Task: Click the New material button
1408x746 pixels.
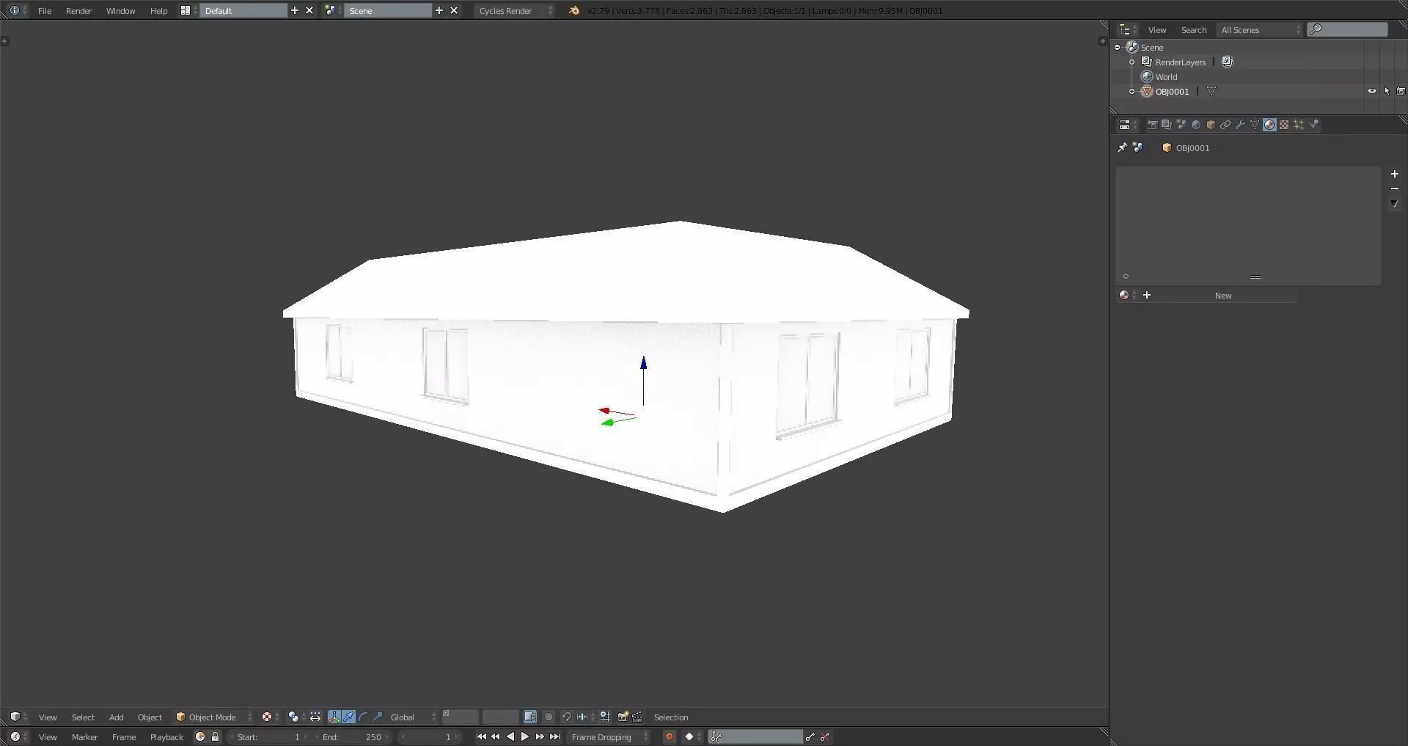Action: coord(1223,296)
